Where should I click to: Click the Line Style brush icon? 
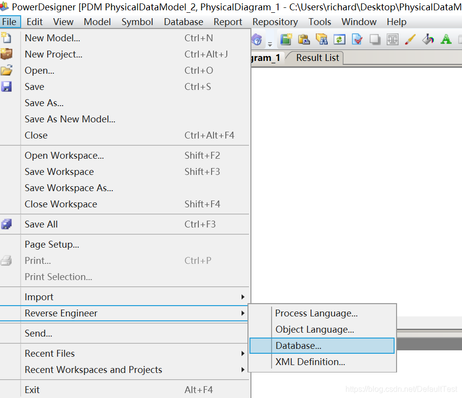pyautogui.click(x=410, y=39)
